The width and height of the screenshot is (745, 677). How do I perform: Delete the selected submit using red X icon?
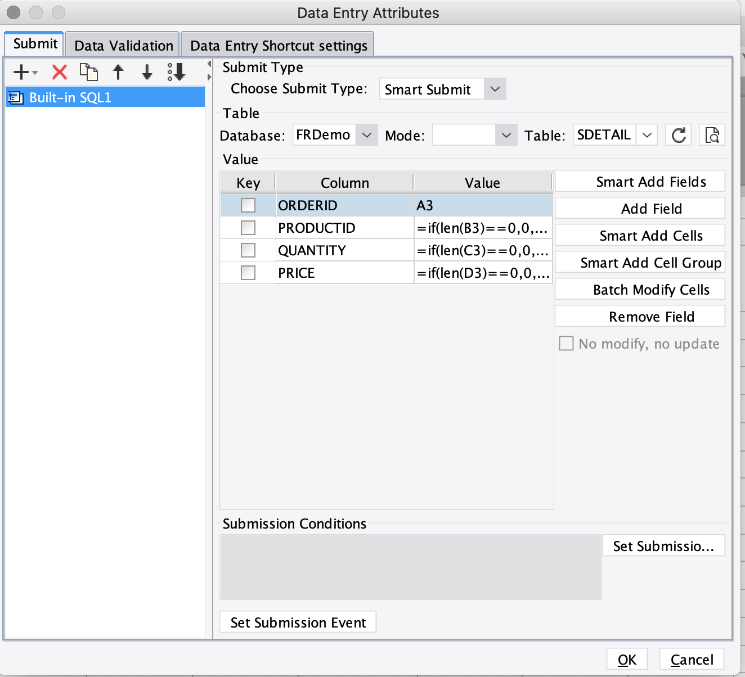coord(59,72)
